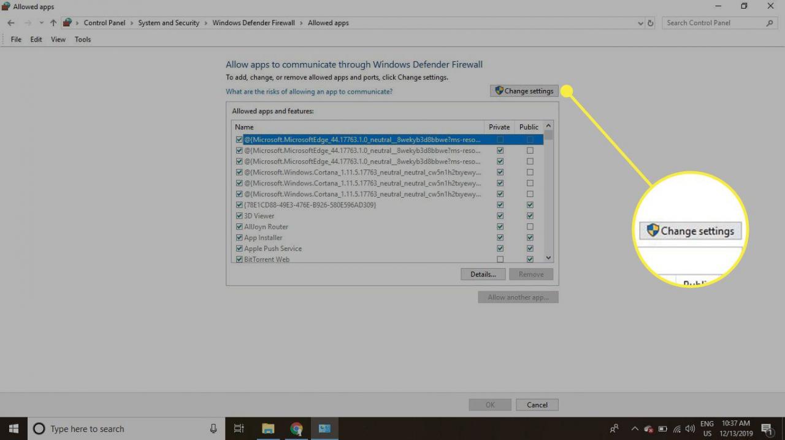Click the Private column header
Image resolution: width=785 pixels, height=440 pixels.
pos(499,127)
